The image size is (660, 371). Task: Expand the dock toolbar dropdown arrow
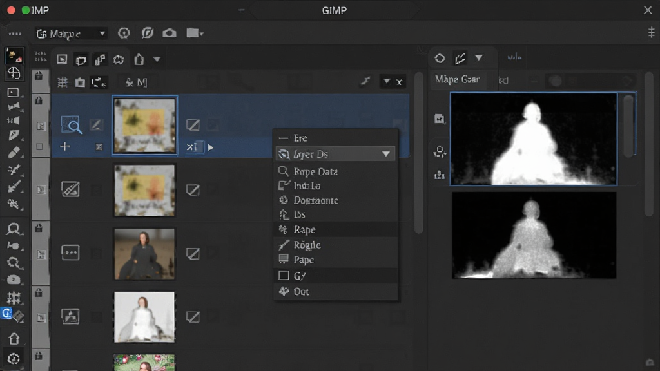click(157, 60)
